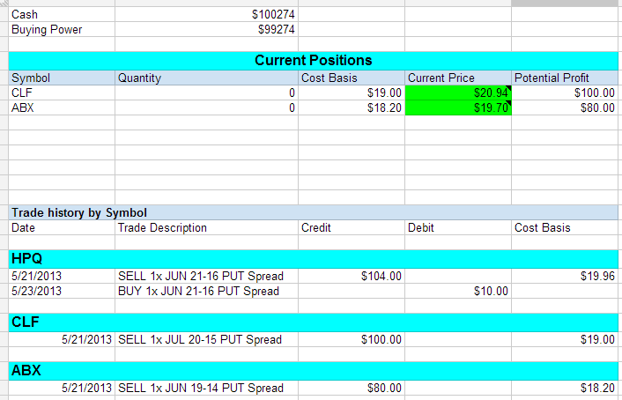This screenshot has width=622, height=400.
Task: Click the Quantity column header cell
Action: (206, 78)
